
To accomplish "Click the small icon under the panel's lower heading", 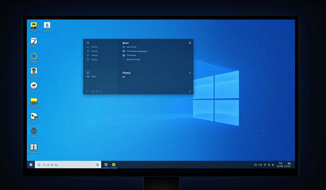I will [124, 77].
